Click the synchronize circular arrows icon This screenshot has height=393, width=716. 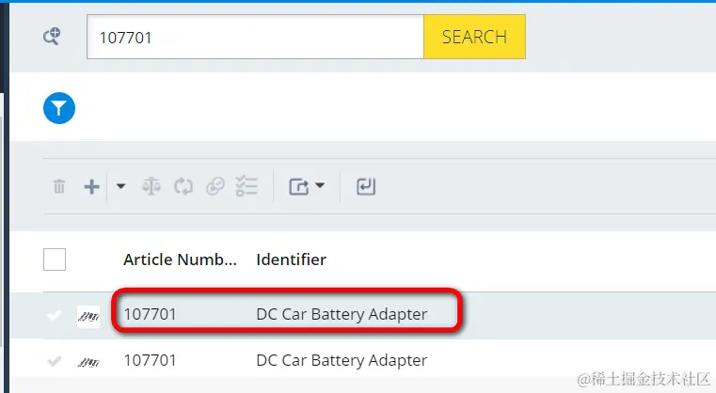[x=183, y=186]
